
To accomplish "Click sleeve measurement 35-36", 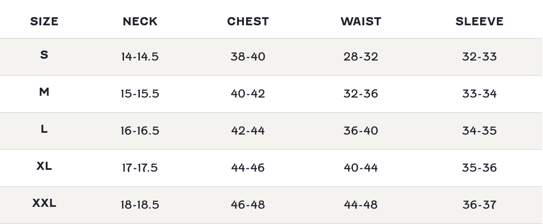I will pos(479,168).
